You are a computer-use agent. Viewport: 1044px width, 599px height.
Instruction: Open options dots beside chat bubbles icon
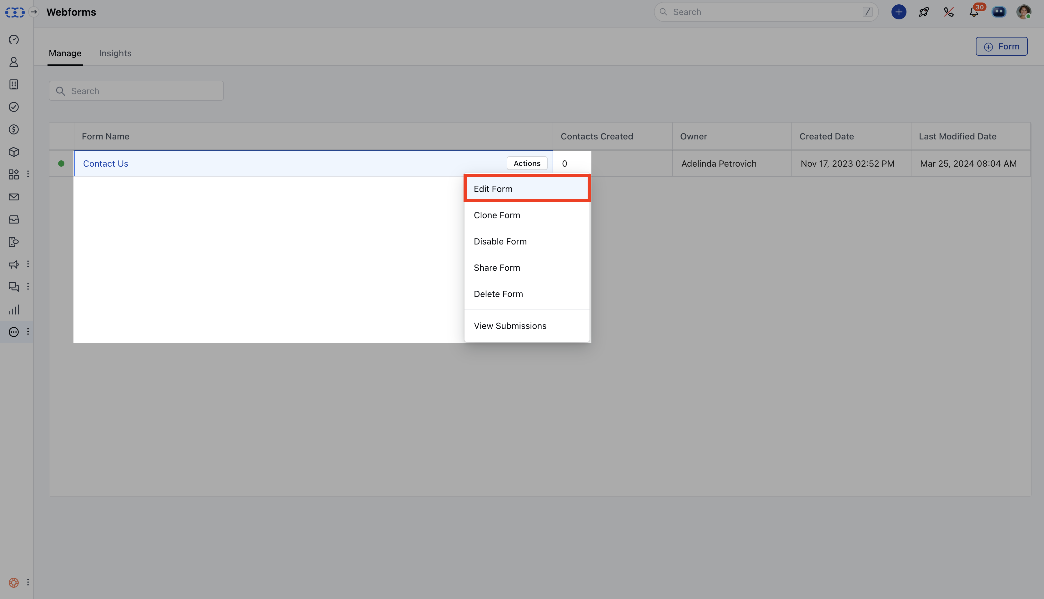tap(28, 286)
